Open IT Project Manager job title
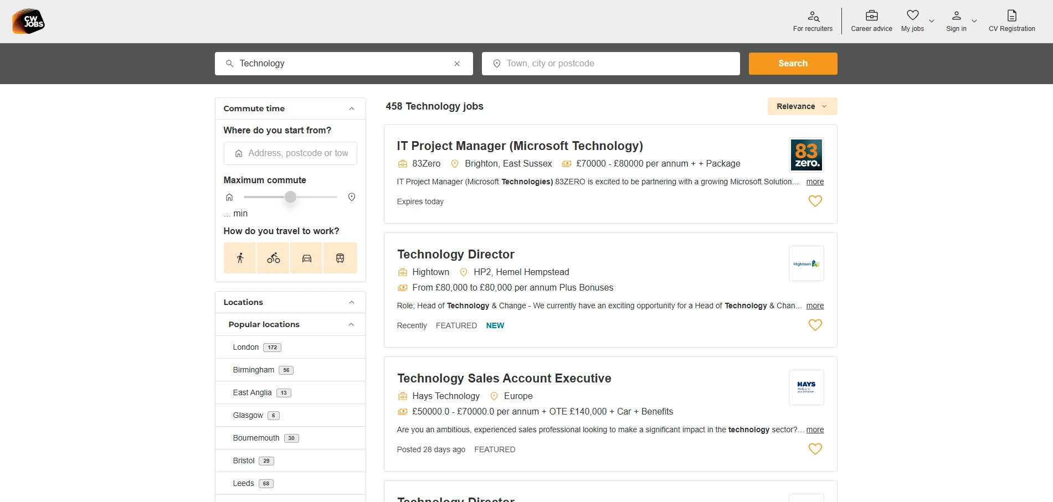 520,146
